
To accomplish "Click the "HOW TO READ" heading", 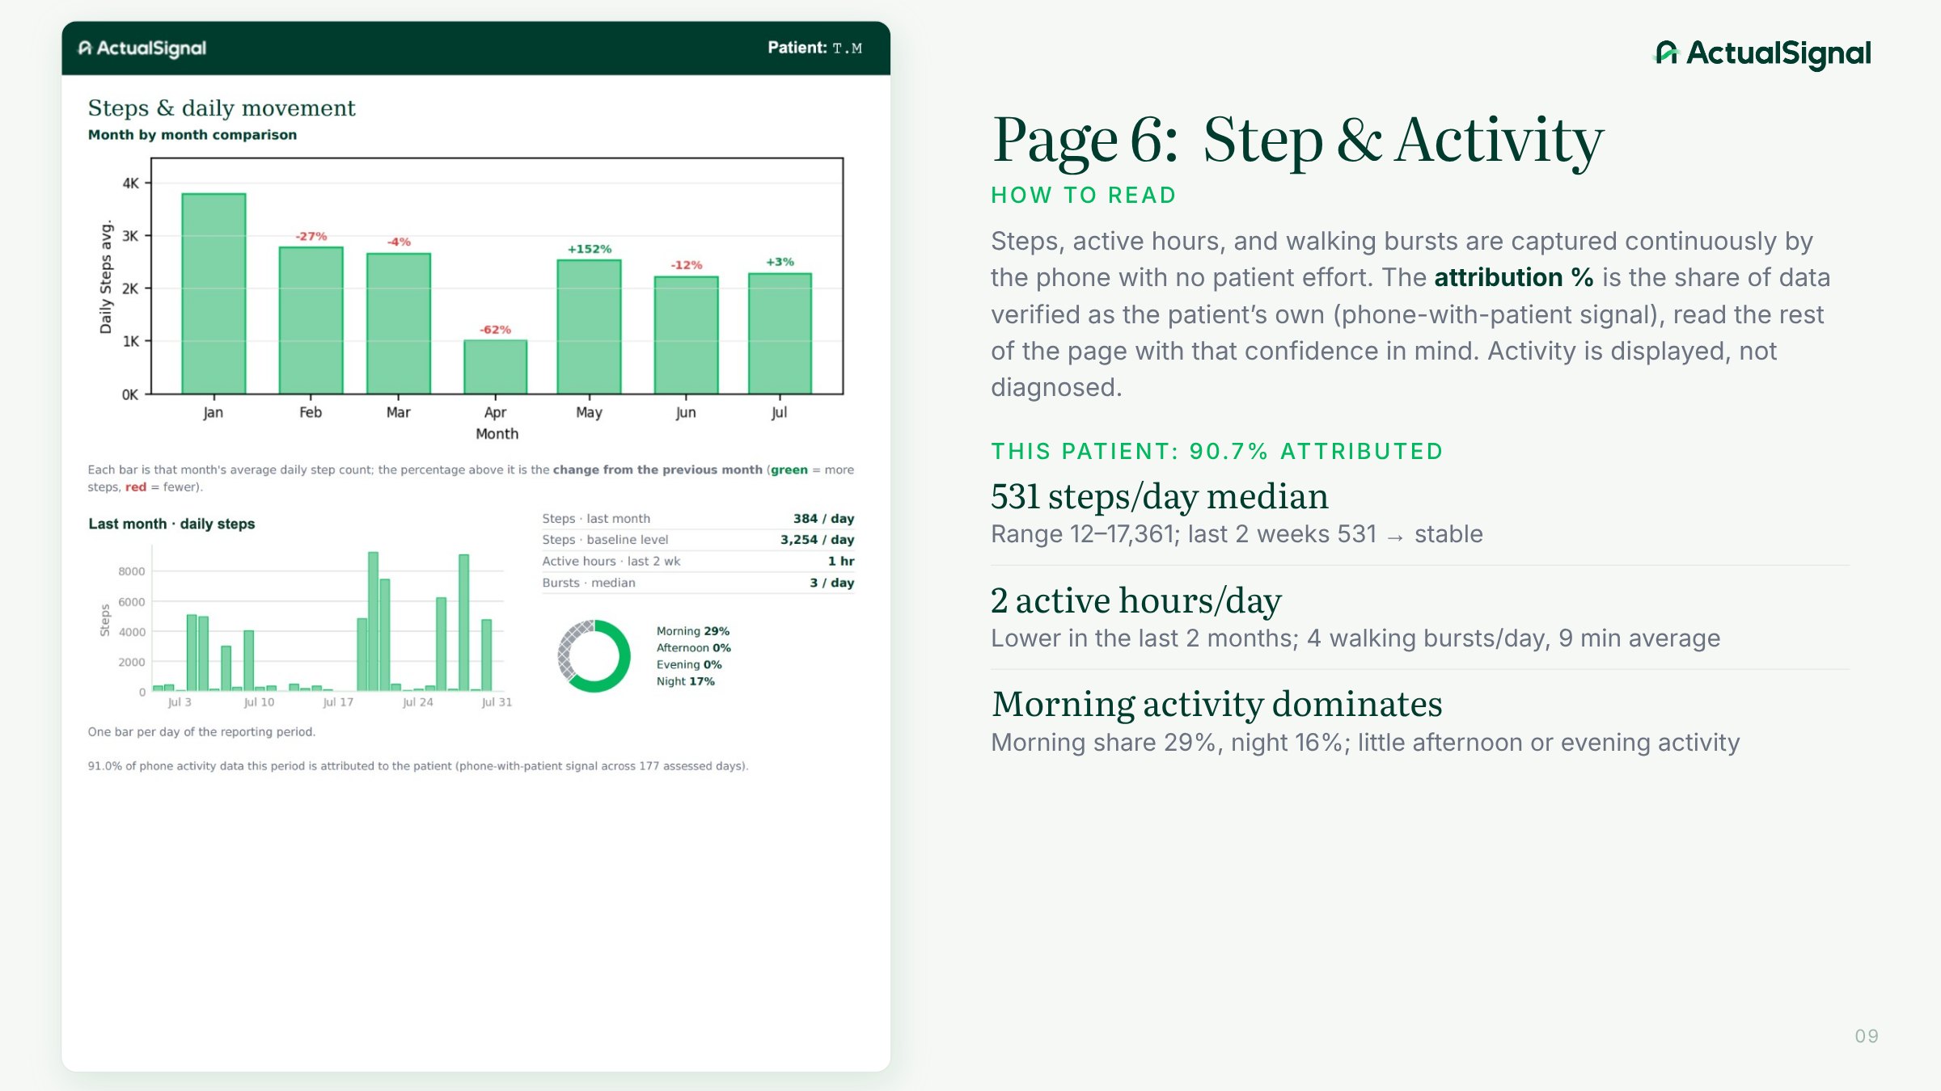I will click(x=1084, y=196).
